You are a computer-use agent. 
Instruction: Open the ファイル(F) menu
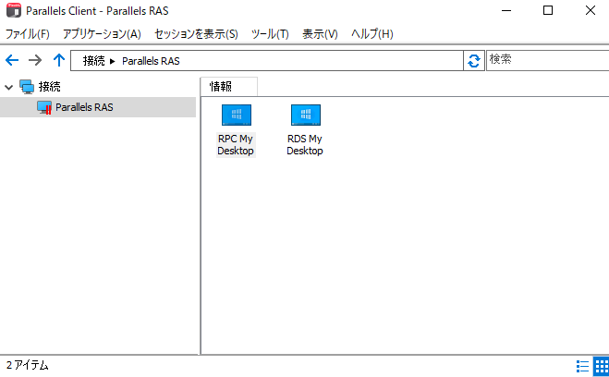coord(27,34)
